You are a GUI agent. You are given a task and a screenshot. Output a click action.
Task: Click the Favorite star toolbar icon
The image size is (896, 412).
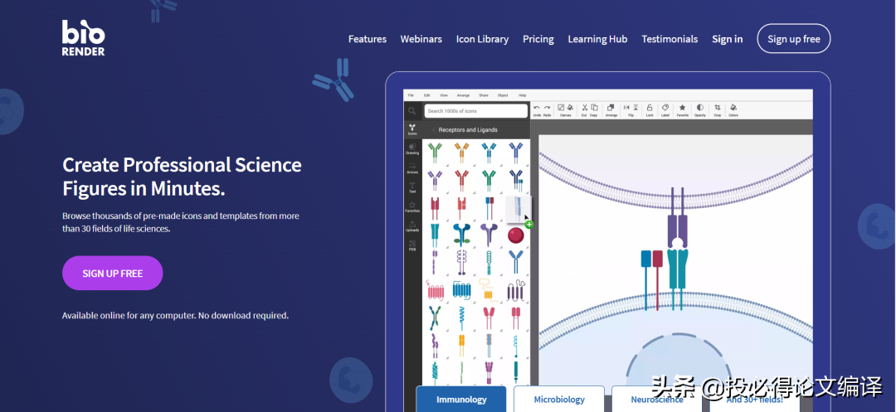(x=682, y=107)
